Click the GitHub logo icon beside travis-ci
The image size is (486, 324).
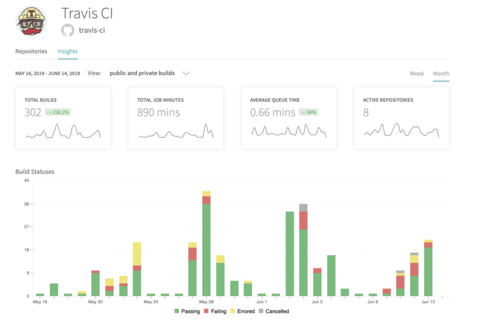(68, 30)
